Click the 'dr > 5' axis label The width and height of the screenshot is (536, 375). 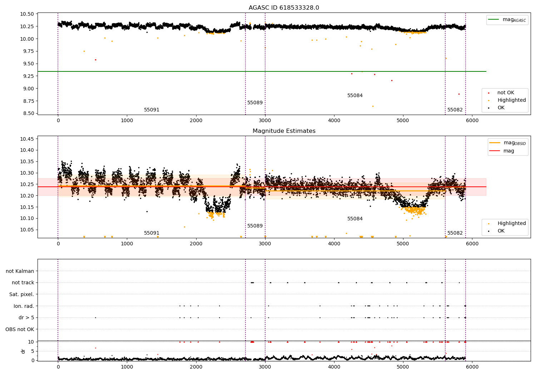pyautogui.click(x=26, y=317)
